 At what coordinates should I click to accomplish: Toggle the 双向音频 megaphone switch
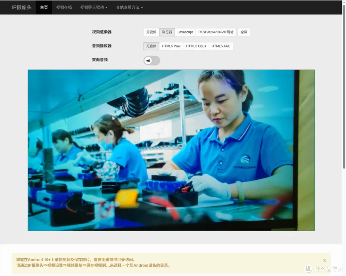[x=152, y=61]
